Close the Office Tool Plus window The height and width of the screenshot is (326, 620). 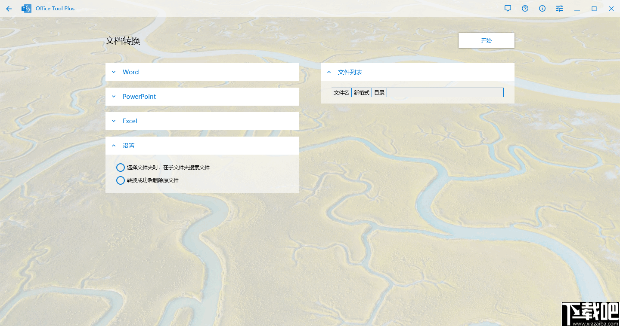click(611, 9)
